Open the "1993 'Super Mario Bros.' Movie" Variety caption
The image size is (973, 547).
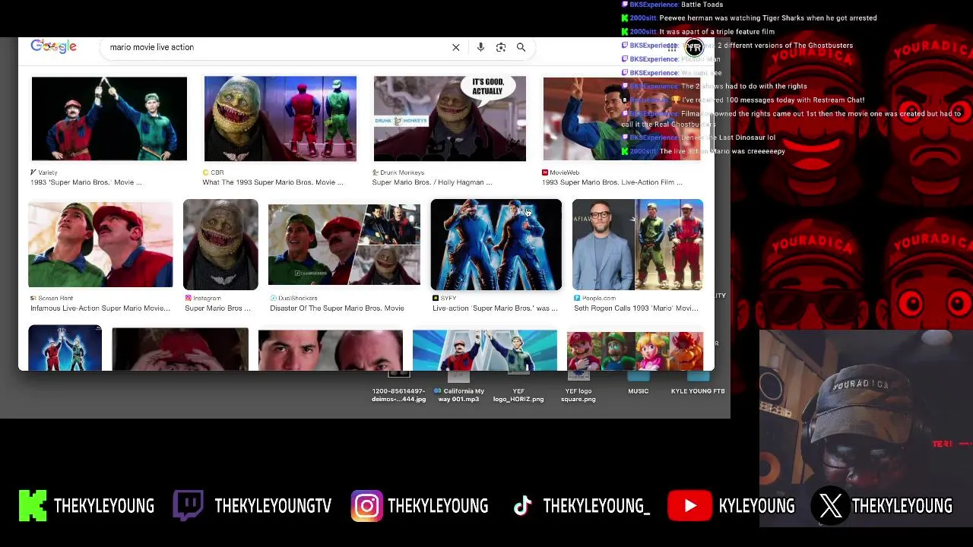coord(86,182)
